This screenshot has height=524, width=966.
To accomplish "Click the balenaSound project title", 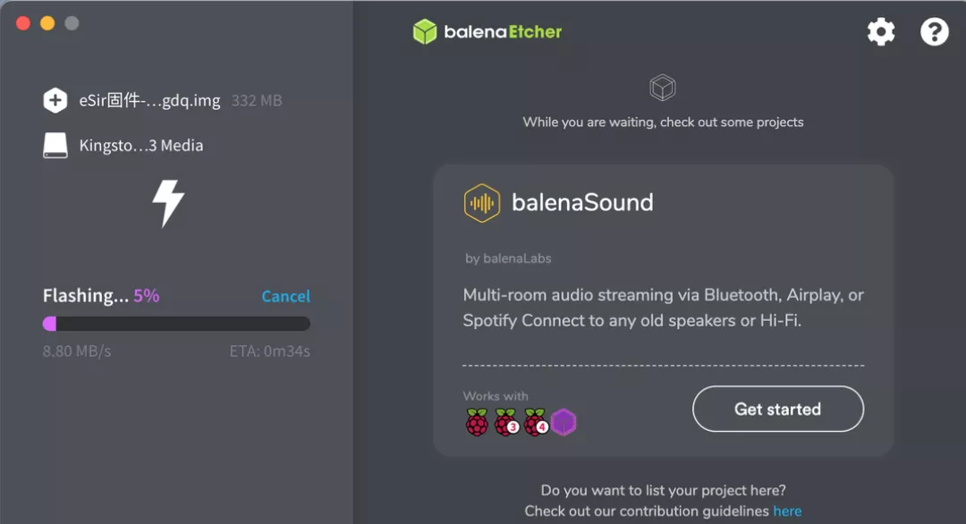I will coord(582,203).
